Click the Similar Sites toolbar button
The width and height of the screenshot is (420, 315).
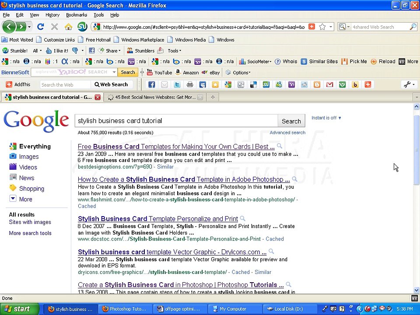point(319,61)
